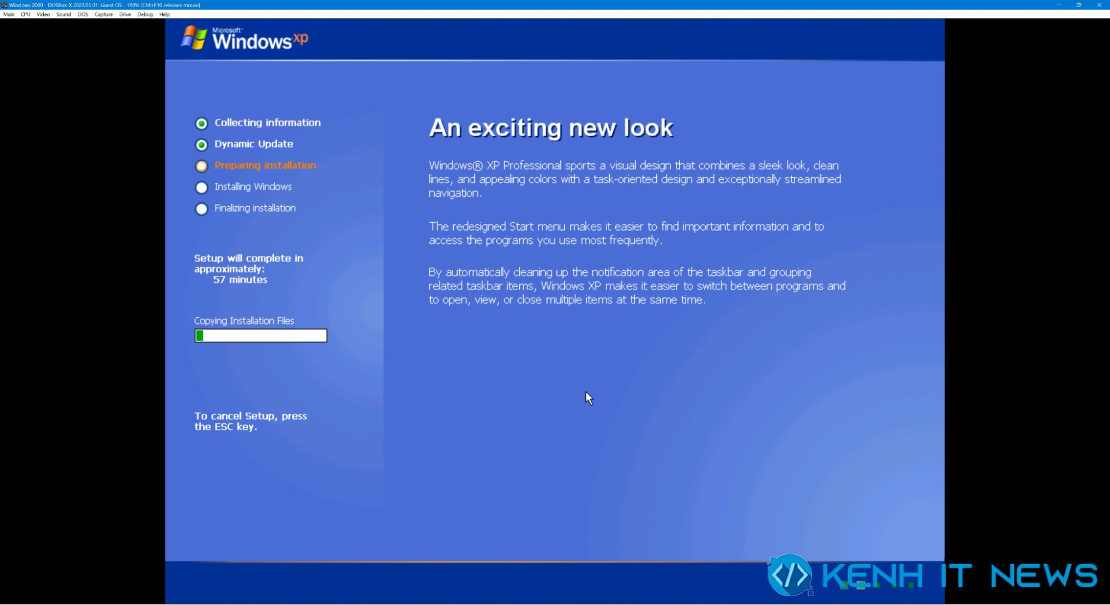The height and width of the screenshot is (605, 1110).
Task: Open the Drive menu
Action: (125, 14)
